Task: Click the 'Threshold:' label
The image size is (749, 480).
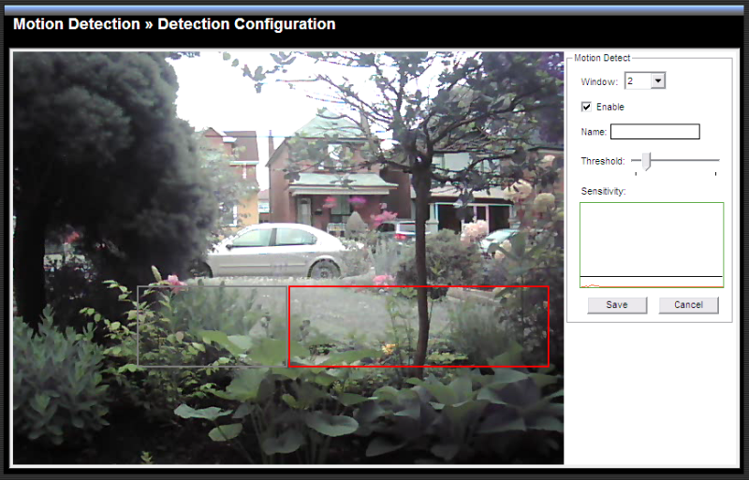Action: [603, 161]
